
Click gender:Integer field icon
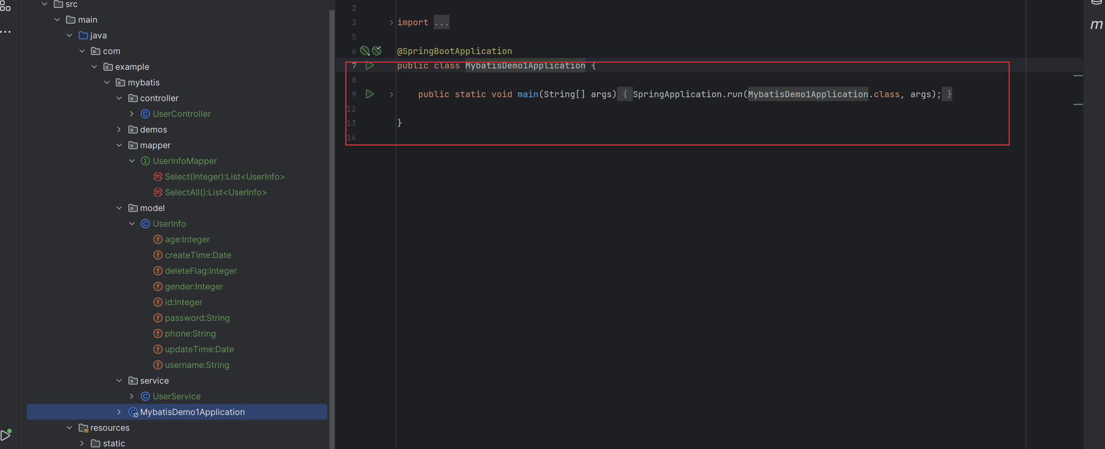pyautogui.click(x=158, y=286)
